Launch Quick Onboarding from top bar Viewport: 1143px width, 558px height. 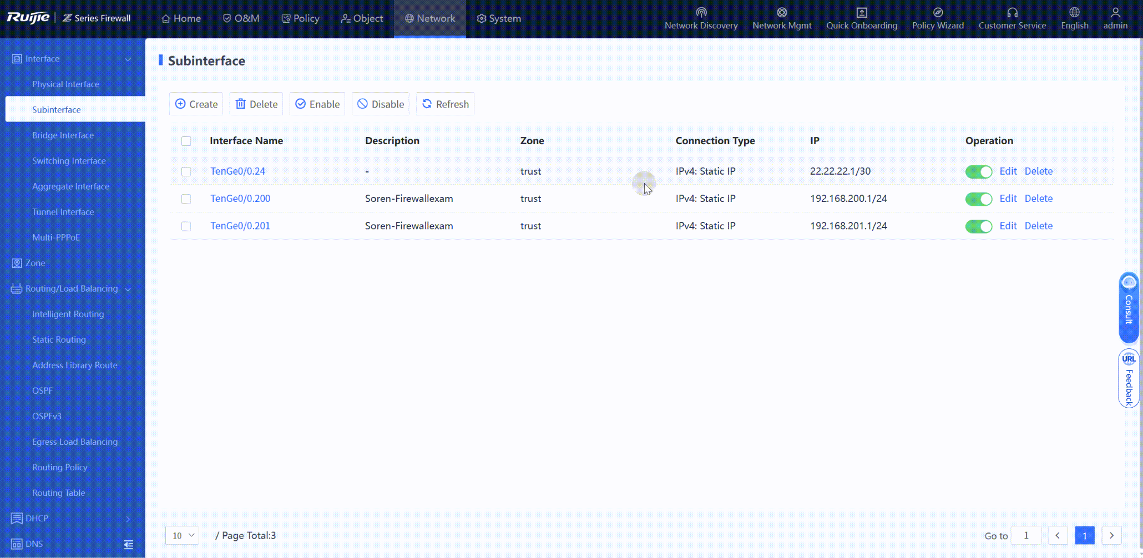pyautogui.click(x=861, y=13)
